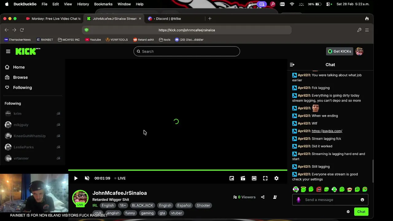Click the viewers count icon
Image resolution: width=393 pixels, height=221 pixels.
pos(235,197)
